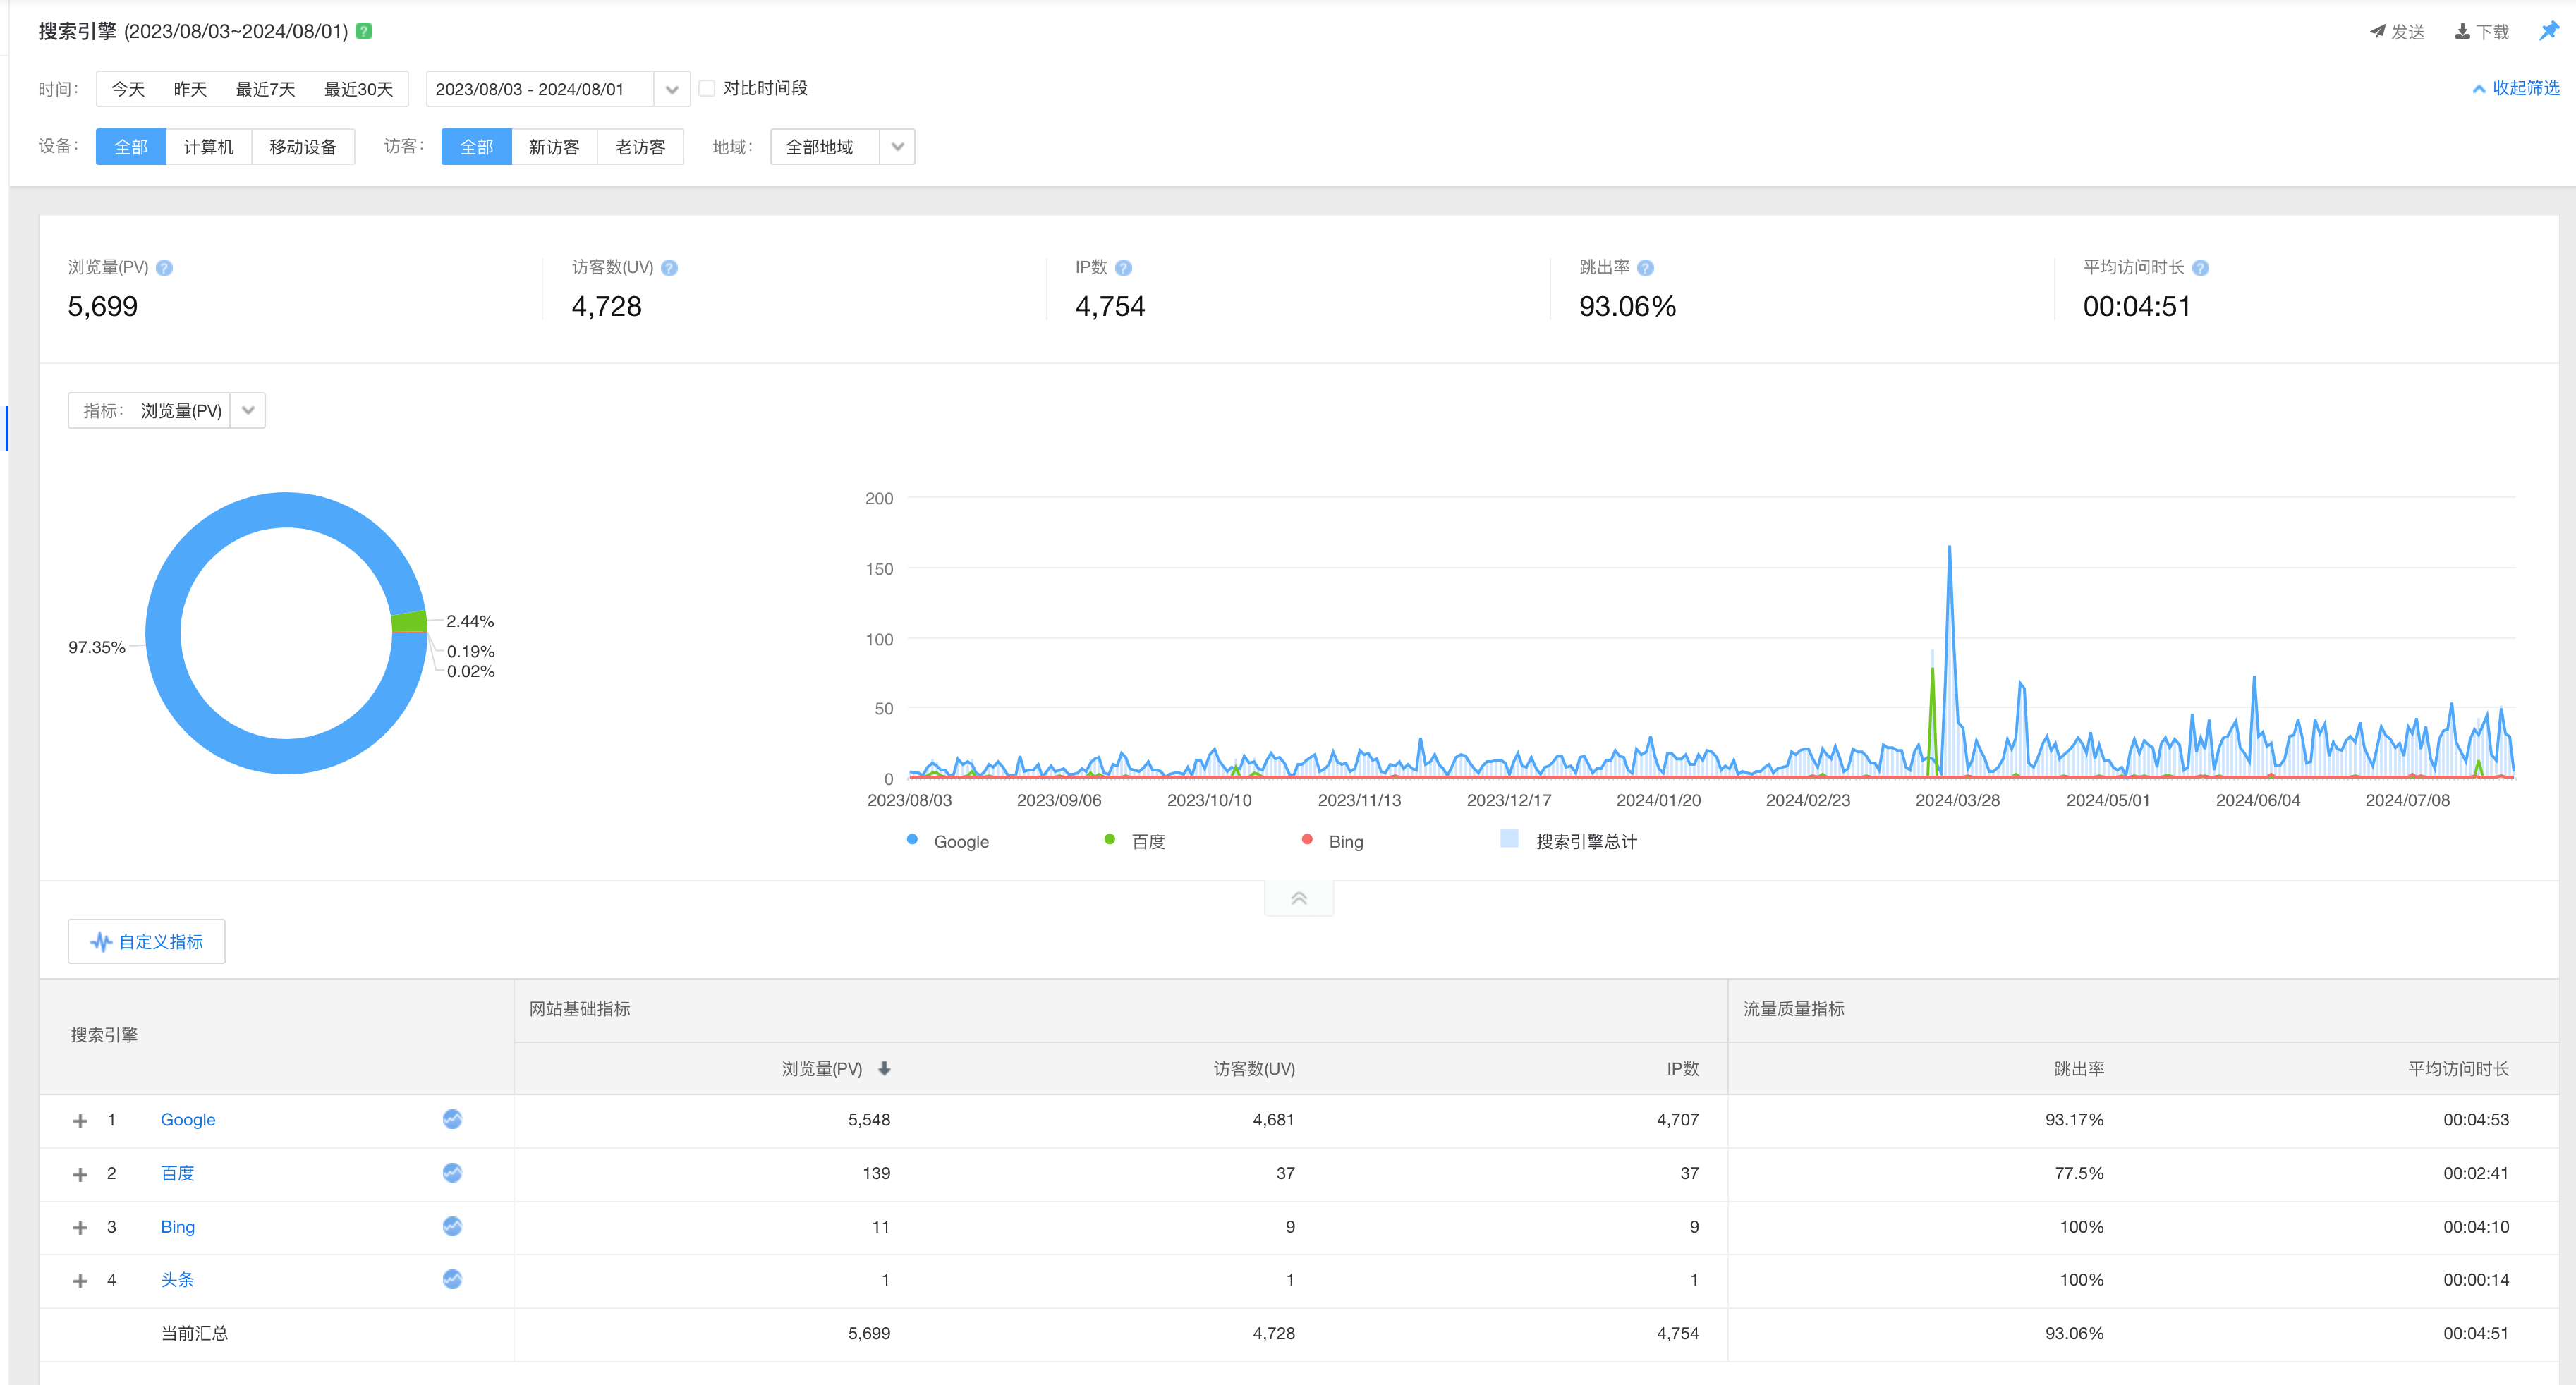
Task: Select 新访客 visitor filter
Action: point(554,147)
